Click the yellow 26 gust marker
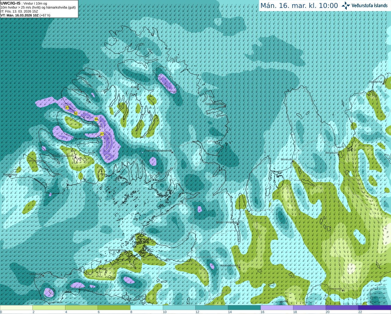Screen dimensions: 391x314 coord(96,119)
